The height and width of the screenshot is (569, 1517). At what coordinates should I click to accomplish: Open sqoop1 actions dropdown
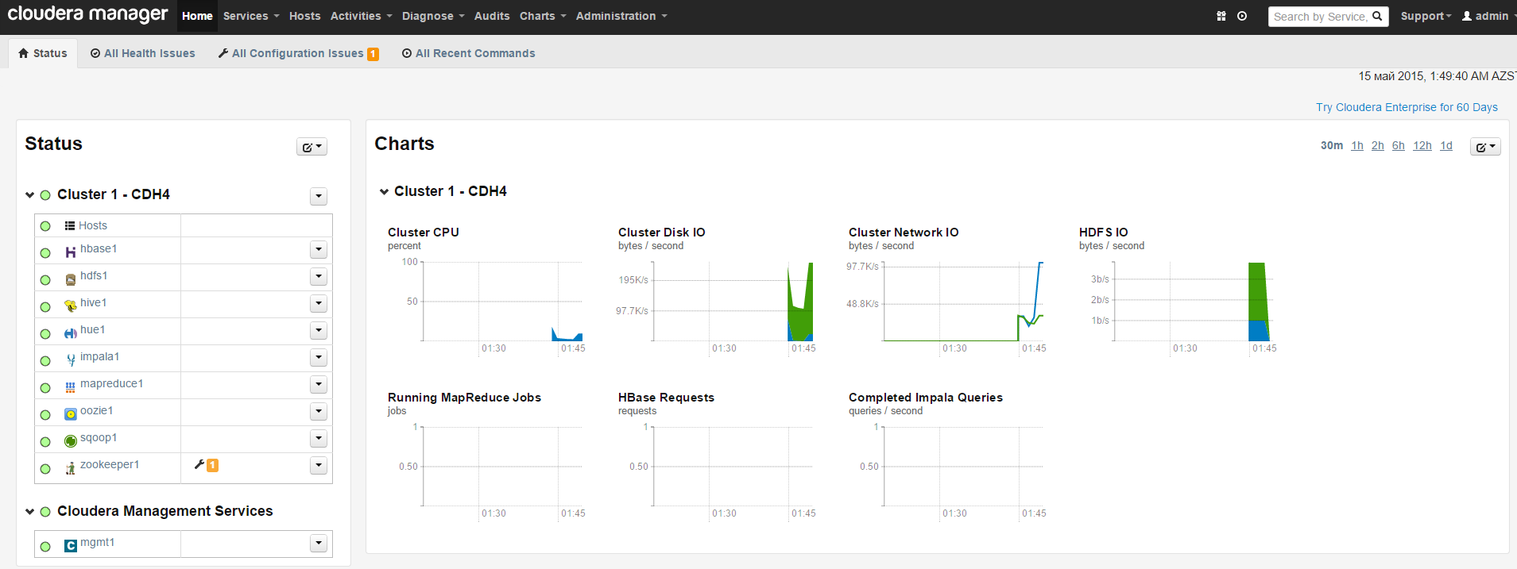click(319, 439)
